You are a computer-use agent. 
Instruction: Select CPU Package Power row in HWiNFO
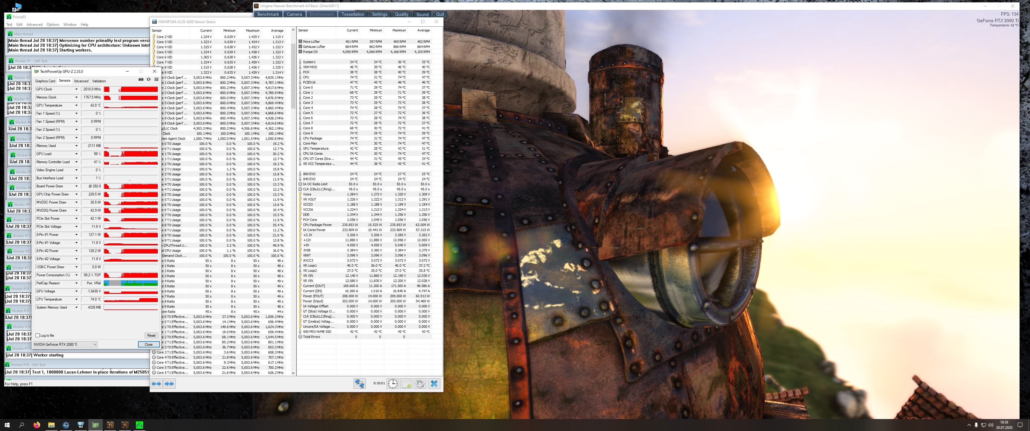pyautogui.click(x=364, y=225)
